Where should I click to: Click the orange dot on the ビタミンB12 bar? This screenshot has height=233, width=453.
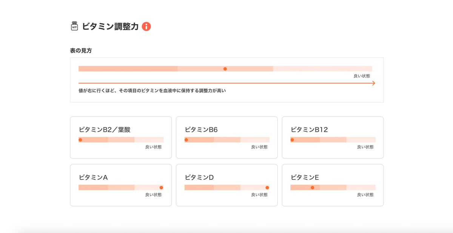(292, 140)
